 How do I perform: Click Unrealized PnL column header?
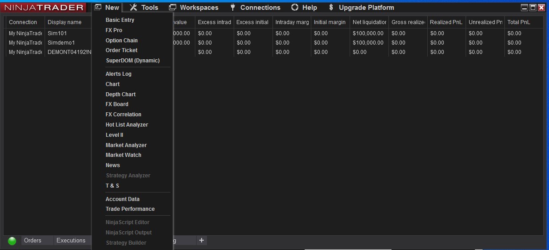tap(485, 22)
